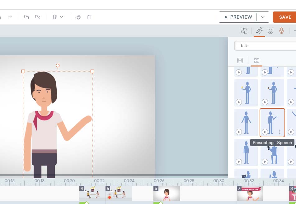This screenshot has height=204, width=296.
Task: Play preview of the candle-holding action
Action: [x=239, y=102]
